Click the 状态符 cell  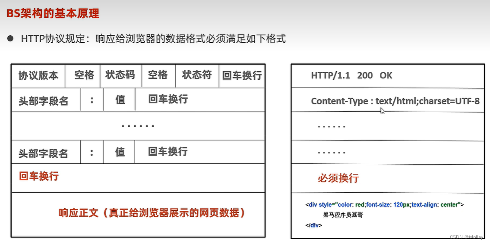197,75
